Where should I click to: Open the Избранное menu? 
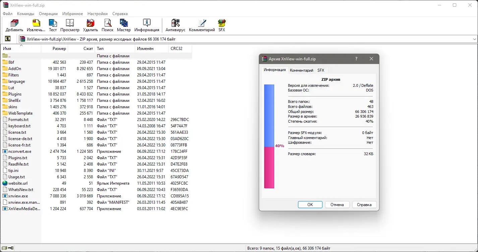73,14
